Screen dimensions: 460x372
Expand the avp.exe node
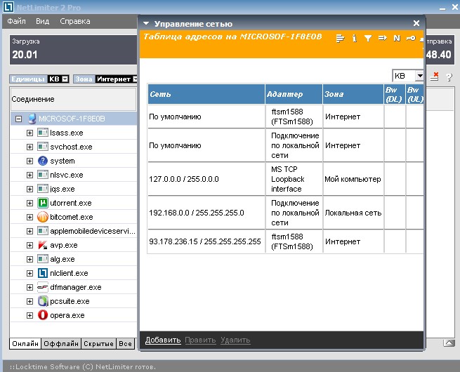[29, 245]
